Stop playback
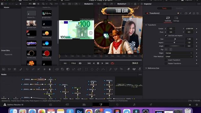The width and height of the screenshot is (201, 113). coord(98,63)
